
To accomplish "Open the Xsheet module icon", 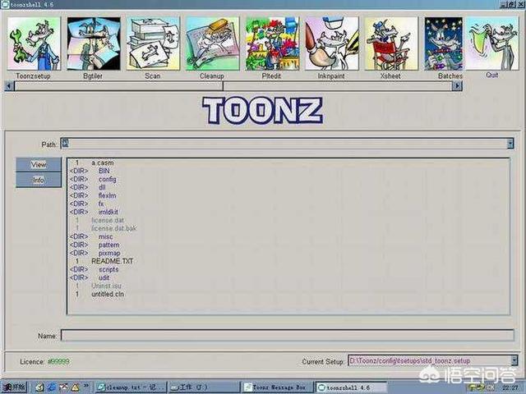I will 391,44.
